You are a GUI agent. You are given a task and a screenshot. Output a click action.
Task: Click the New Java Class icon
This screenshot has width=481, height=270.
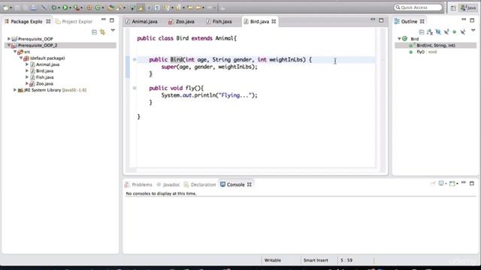coord(98,7)
